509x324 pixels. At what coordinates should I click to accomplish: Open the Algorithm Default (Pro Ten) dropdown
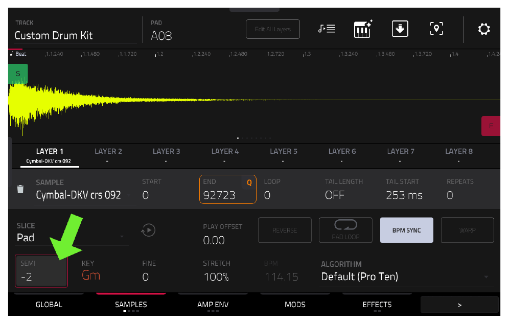coord(407,273)
